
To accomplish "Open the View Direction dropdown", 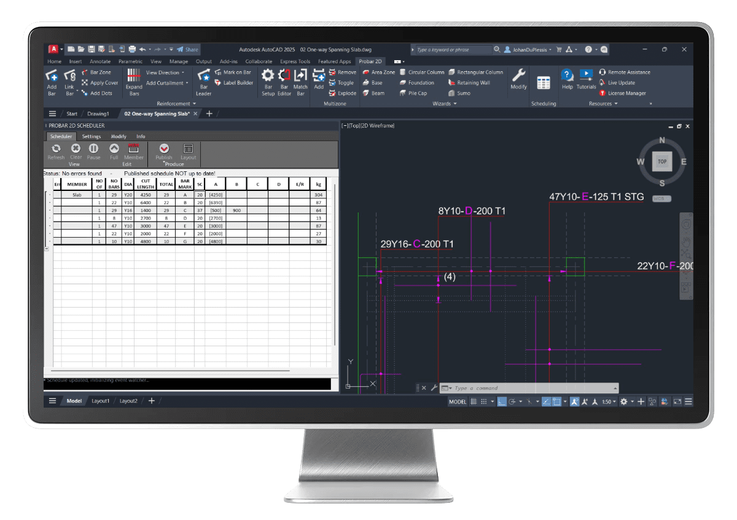I will pos(165,72).
